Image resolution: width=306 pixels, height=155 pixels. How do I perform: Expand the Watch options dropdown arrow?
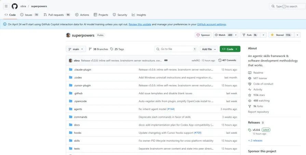pos(236,35)
